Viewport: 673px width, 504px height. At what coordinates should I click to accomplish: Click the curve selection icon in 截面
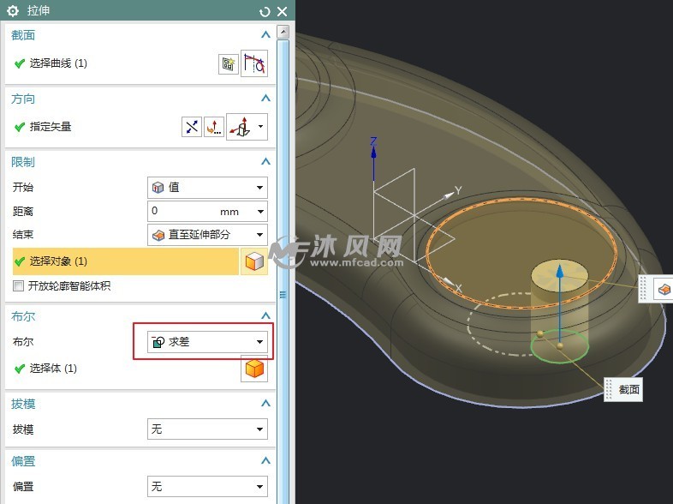coord(254,63)
